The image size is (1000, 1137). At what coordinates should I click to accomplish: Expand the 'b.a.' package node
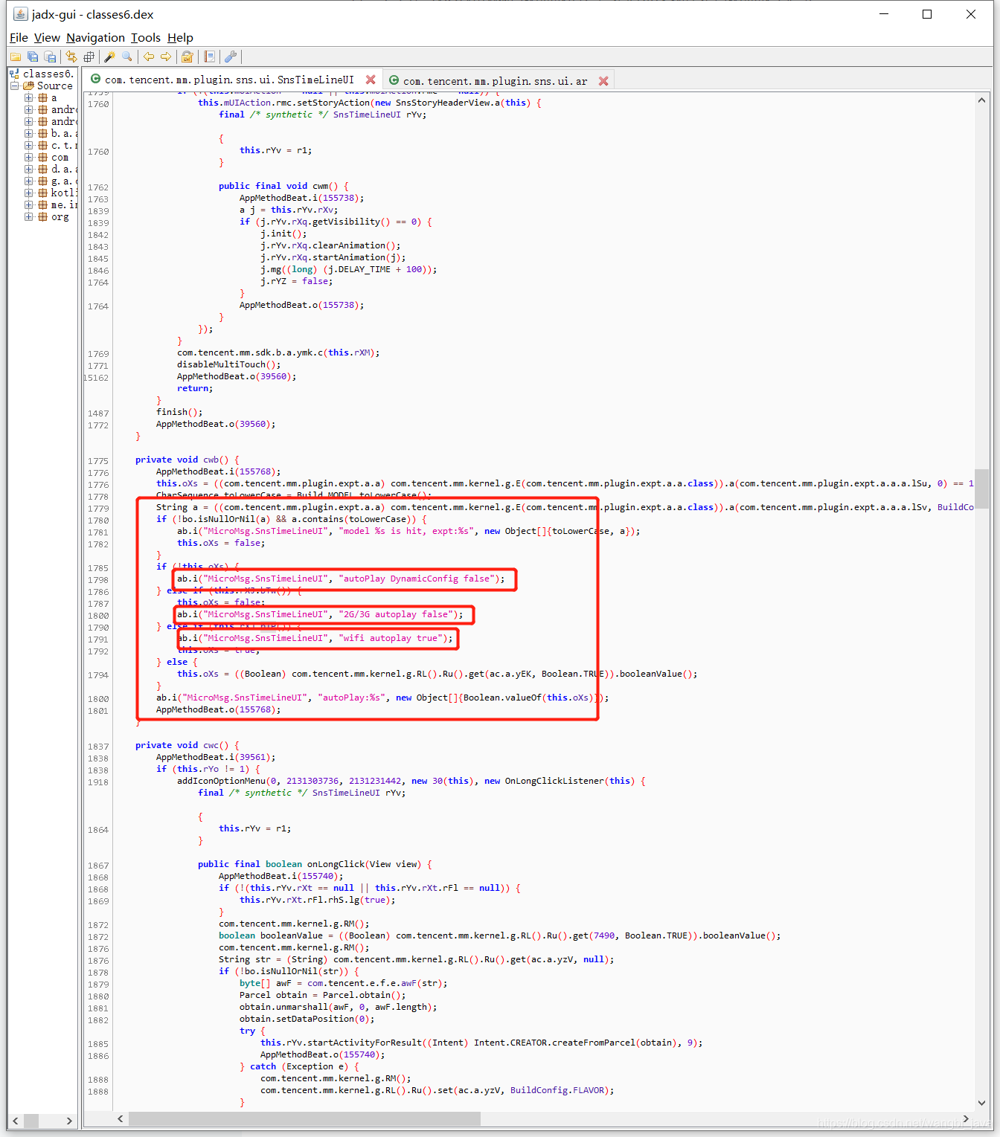pos(29,133)
